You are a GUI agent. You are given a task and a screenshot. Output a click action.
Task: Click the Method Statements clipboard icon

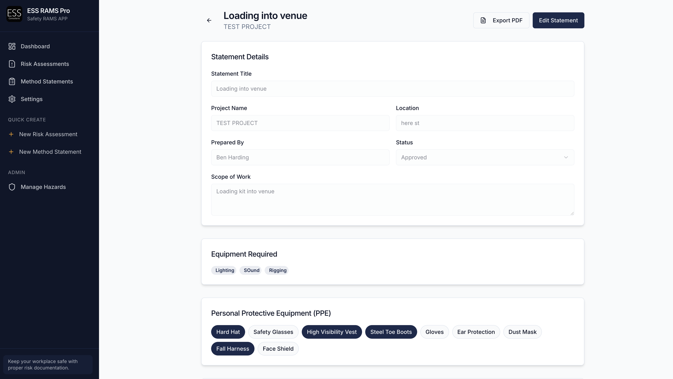click(12, 81)
